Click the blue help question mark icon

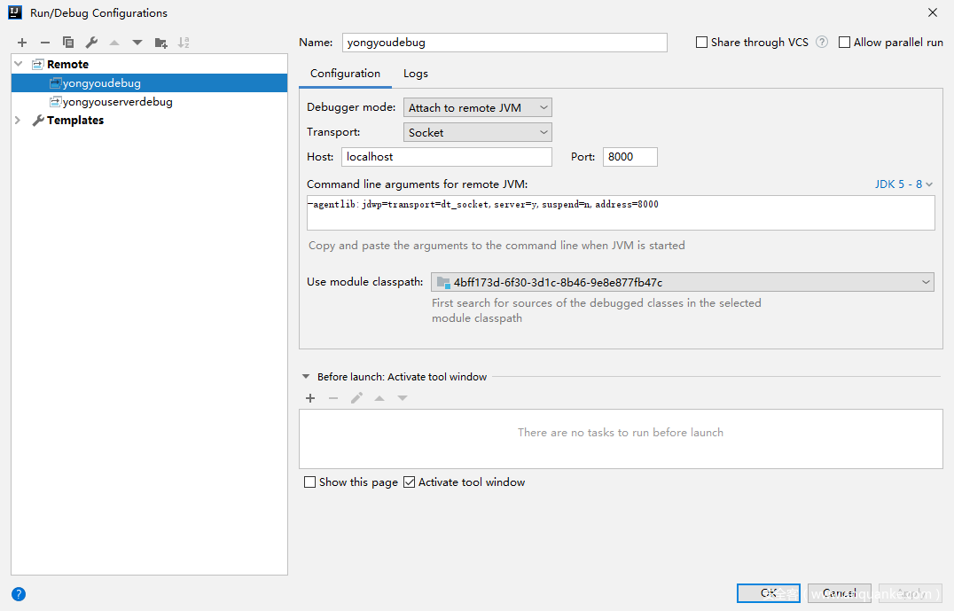[19, 594]
